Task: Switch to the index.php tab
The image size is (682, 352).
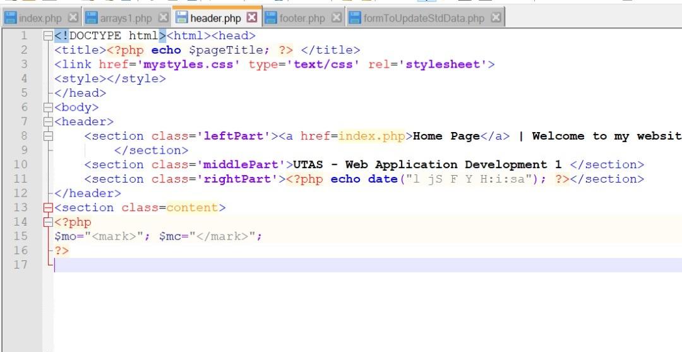Action: [x=41, y=18]
